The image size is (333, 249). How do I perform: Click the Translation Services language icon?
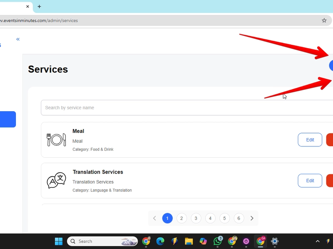pyautogui.click(x=56, y=181)
